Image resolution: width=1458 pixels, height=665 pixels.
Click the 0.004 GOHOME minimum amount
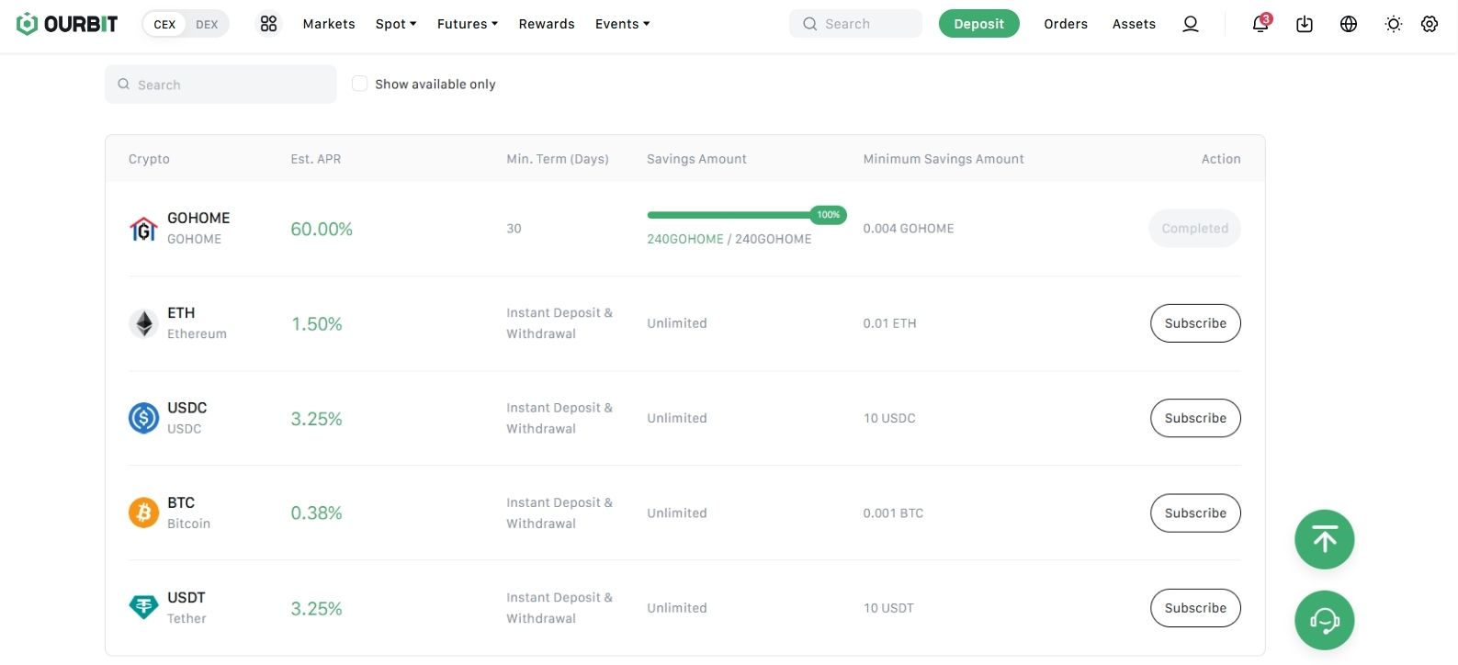pos(909,229)
